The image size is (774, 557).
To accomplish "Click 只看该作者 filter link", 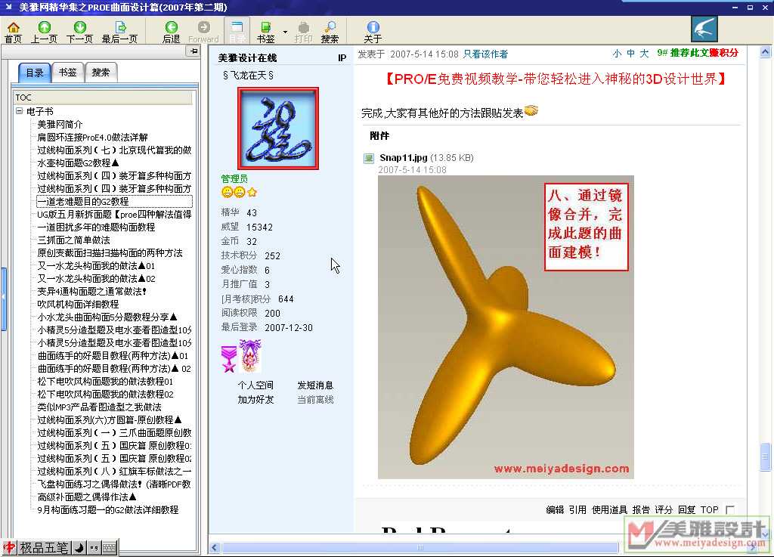I will point(485,54).
